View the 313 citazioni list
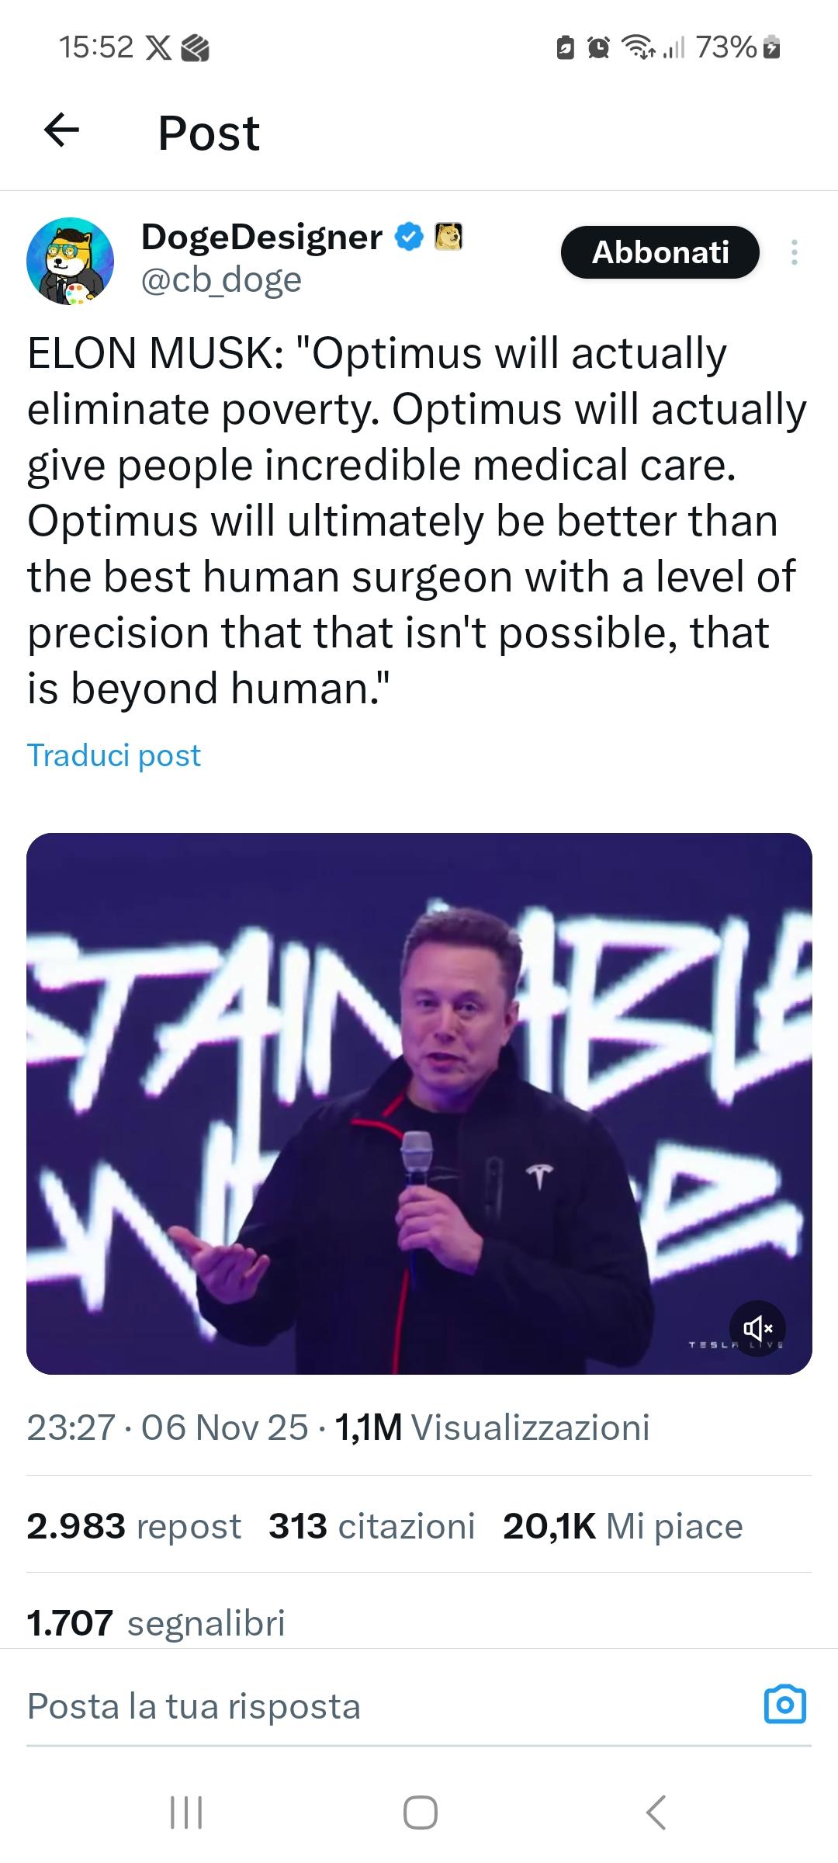The image size is (838, 1863). (x=372, y=1526)
